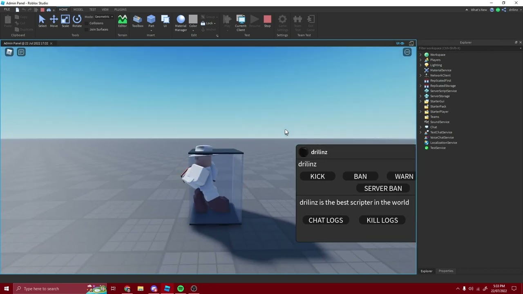
Task: Choose the Rotate tool
Action: [x=77, y=21]
